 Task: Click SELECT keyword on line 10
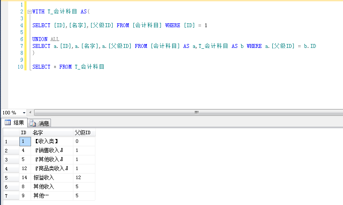coord(41,67)
